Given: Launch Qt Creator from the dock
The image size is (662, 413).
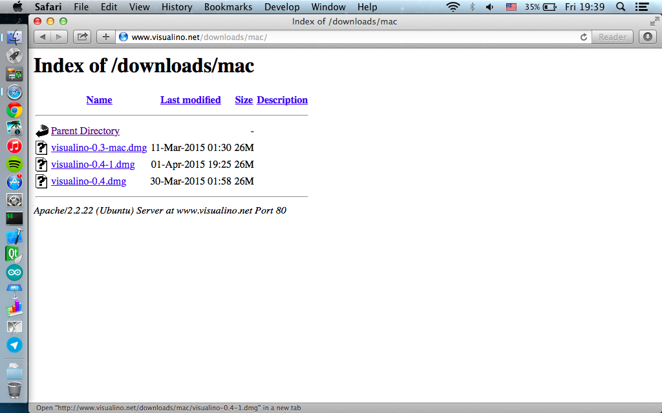Looking at the screenshot, I should point(14,254).
